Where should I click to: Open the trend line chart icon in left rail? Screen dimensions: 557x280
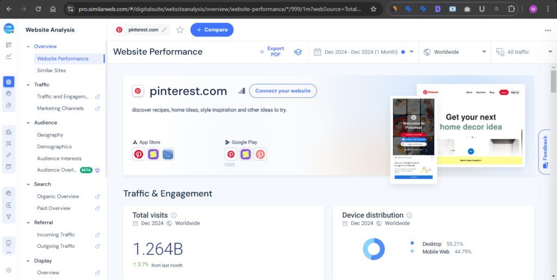pos(9,56)
